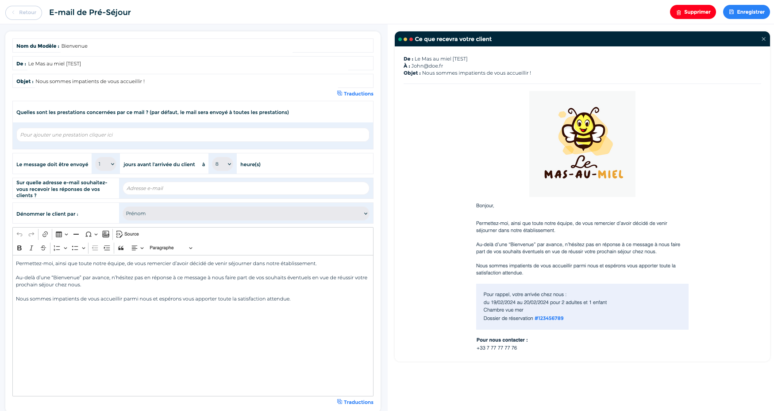774x411 pixels.
Task: Insert a link with the link icon
Action: coord(45,234)
